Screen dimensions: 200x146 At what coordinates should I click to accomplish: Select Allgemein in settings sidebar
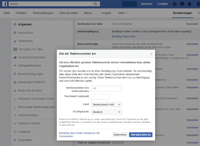coord(42,24)
